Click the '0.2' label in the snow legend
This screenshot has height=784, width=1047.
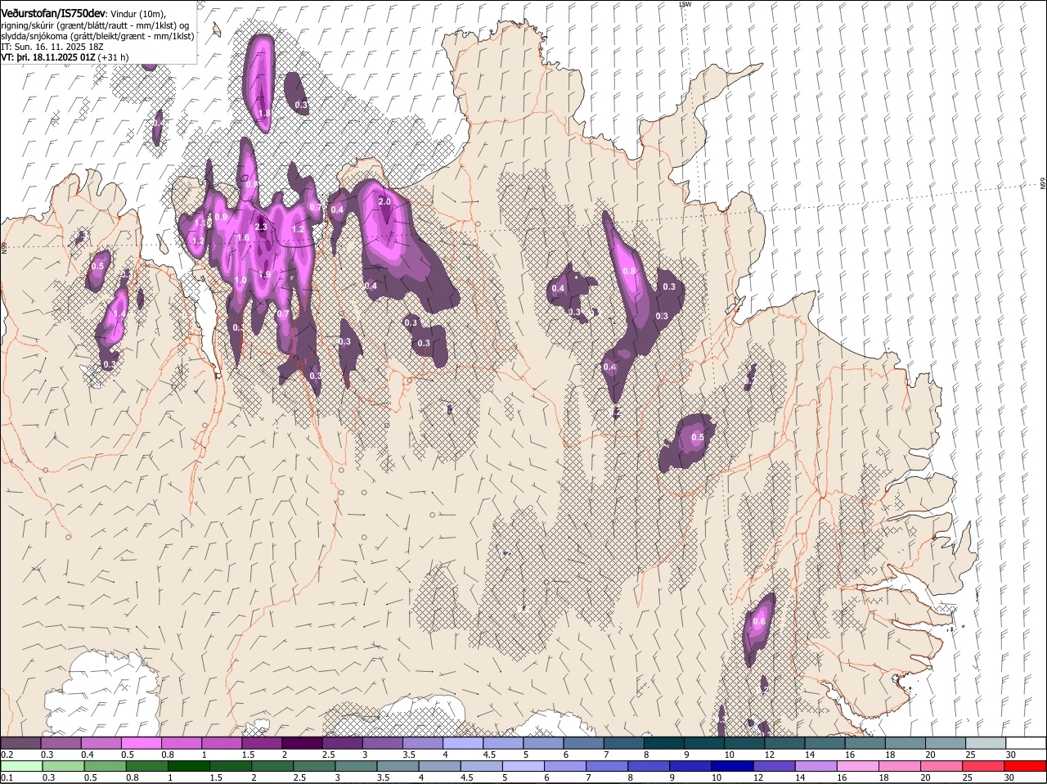(7, 755)
